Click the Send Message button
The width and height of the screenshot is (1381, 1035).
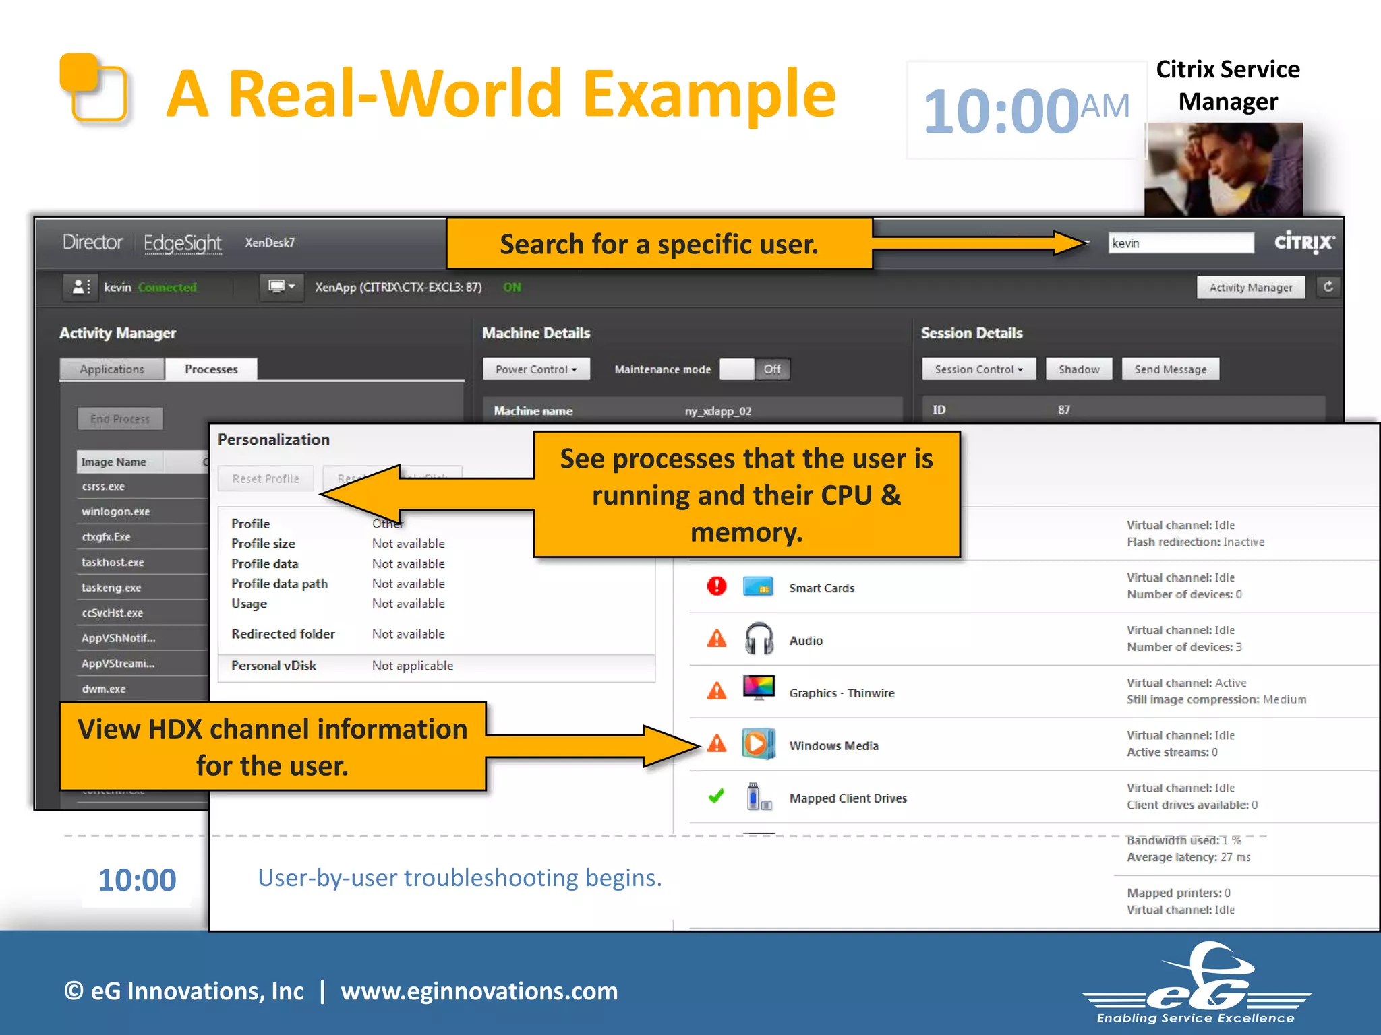[x=1171, y=369]
